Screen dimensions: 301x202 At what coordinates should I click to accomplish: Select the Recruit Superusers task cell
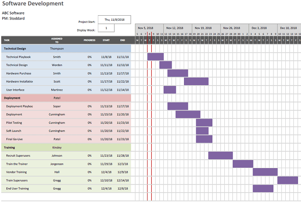[x=18, y=155]
